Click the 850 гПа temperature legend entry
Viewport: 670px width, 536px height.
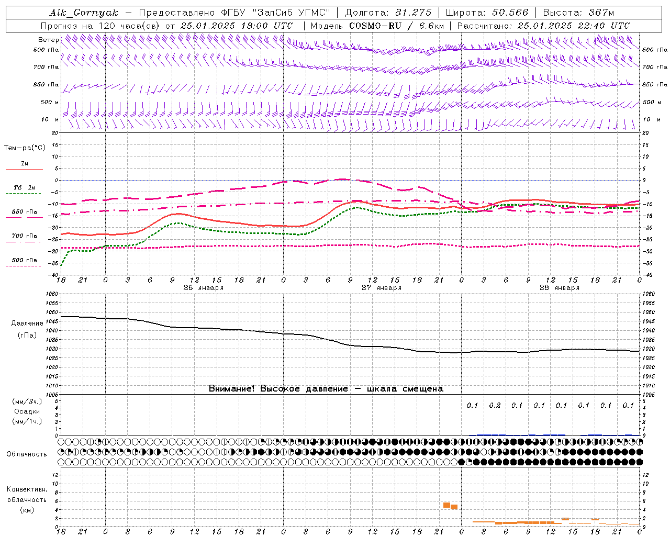[25, 212]
